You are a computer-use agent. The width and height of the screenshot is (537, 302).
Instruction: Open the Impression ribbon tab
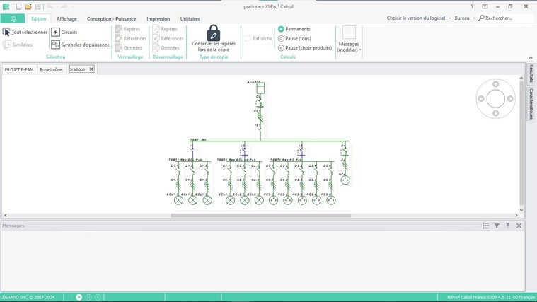(158, 18)
